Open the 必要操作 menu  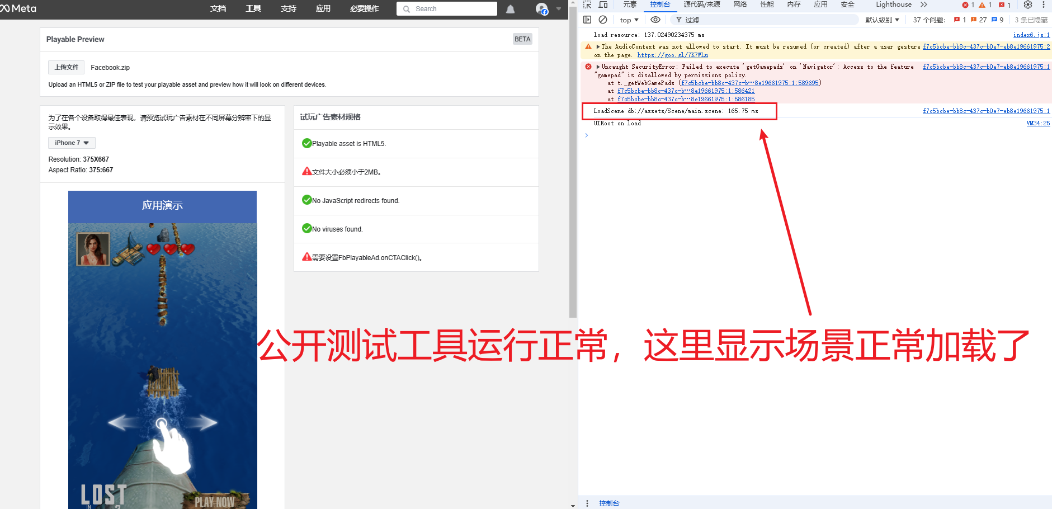[365, 8]
